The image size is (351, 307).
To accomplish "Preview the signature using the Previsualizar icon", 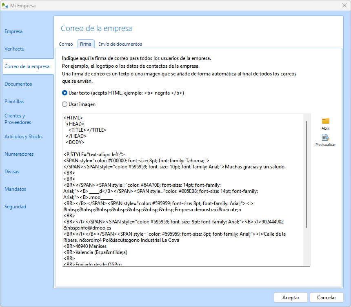I will (325, 139).
